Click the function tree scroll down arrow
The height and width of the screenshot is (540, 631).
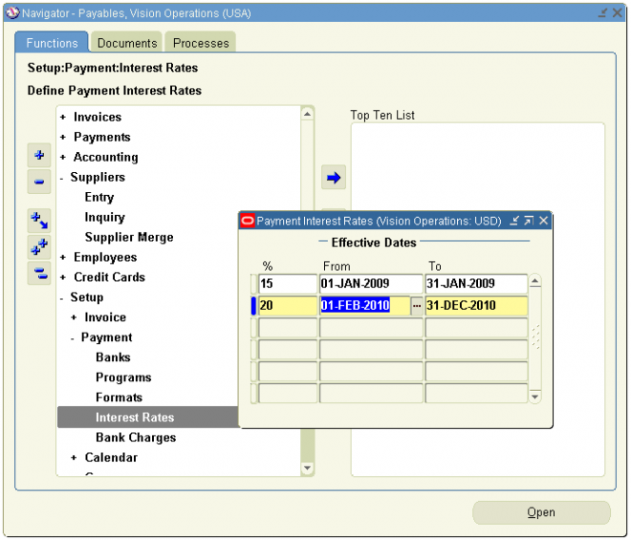click(307, 468)
